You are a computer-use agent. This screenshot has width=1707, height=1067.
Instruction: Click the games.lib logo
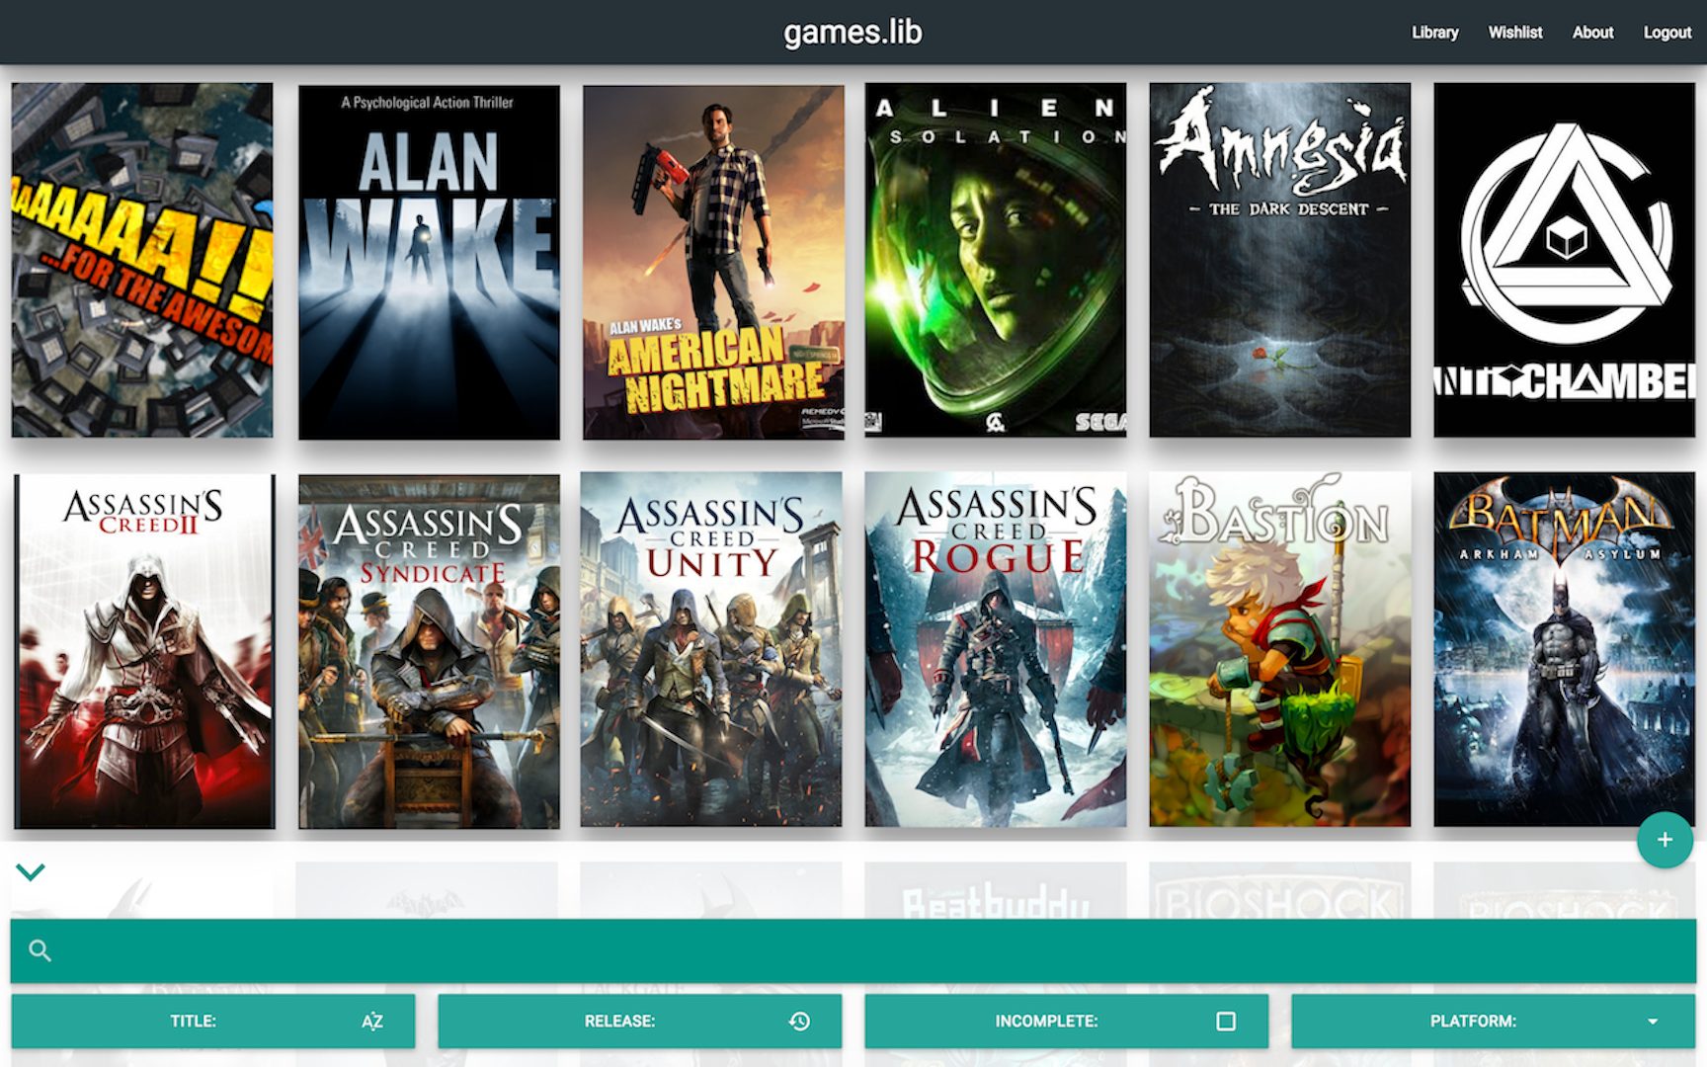pyautogui.click(x=853, y=31)
